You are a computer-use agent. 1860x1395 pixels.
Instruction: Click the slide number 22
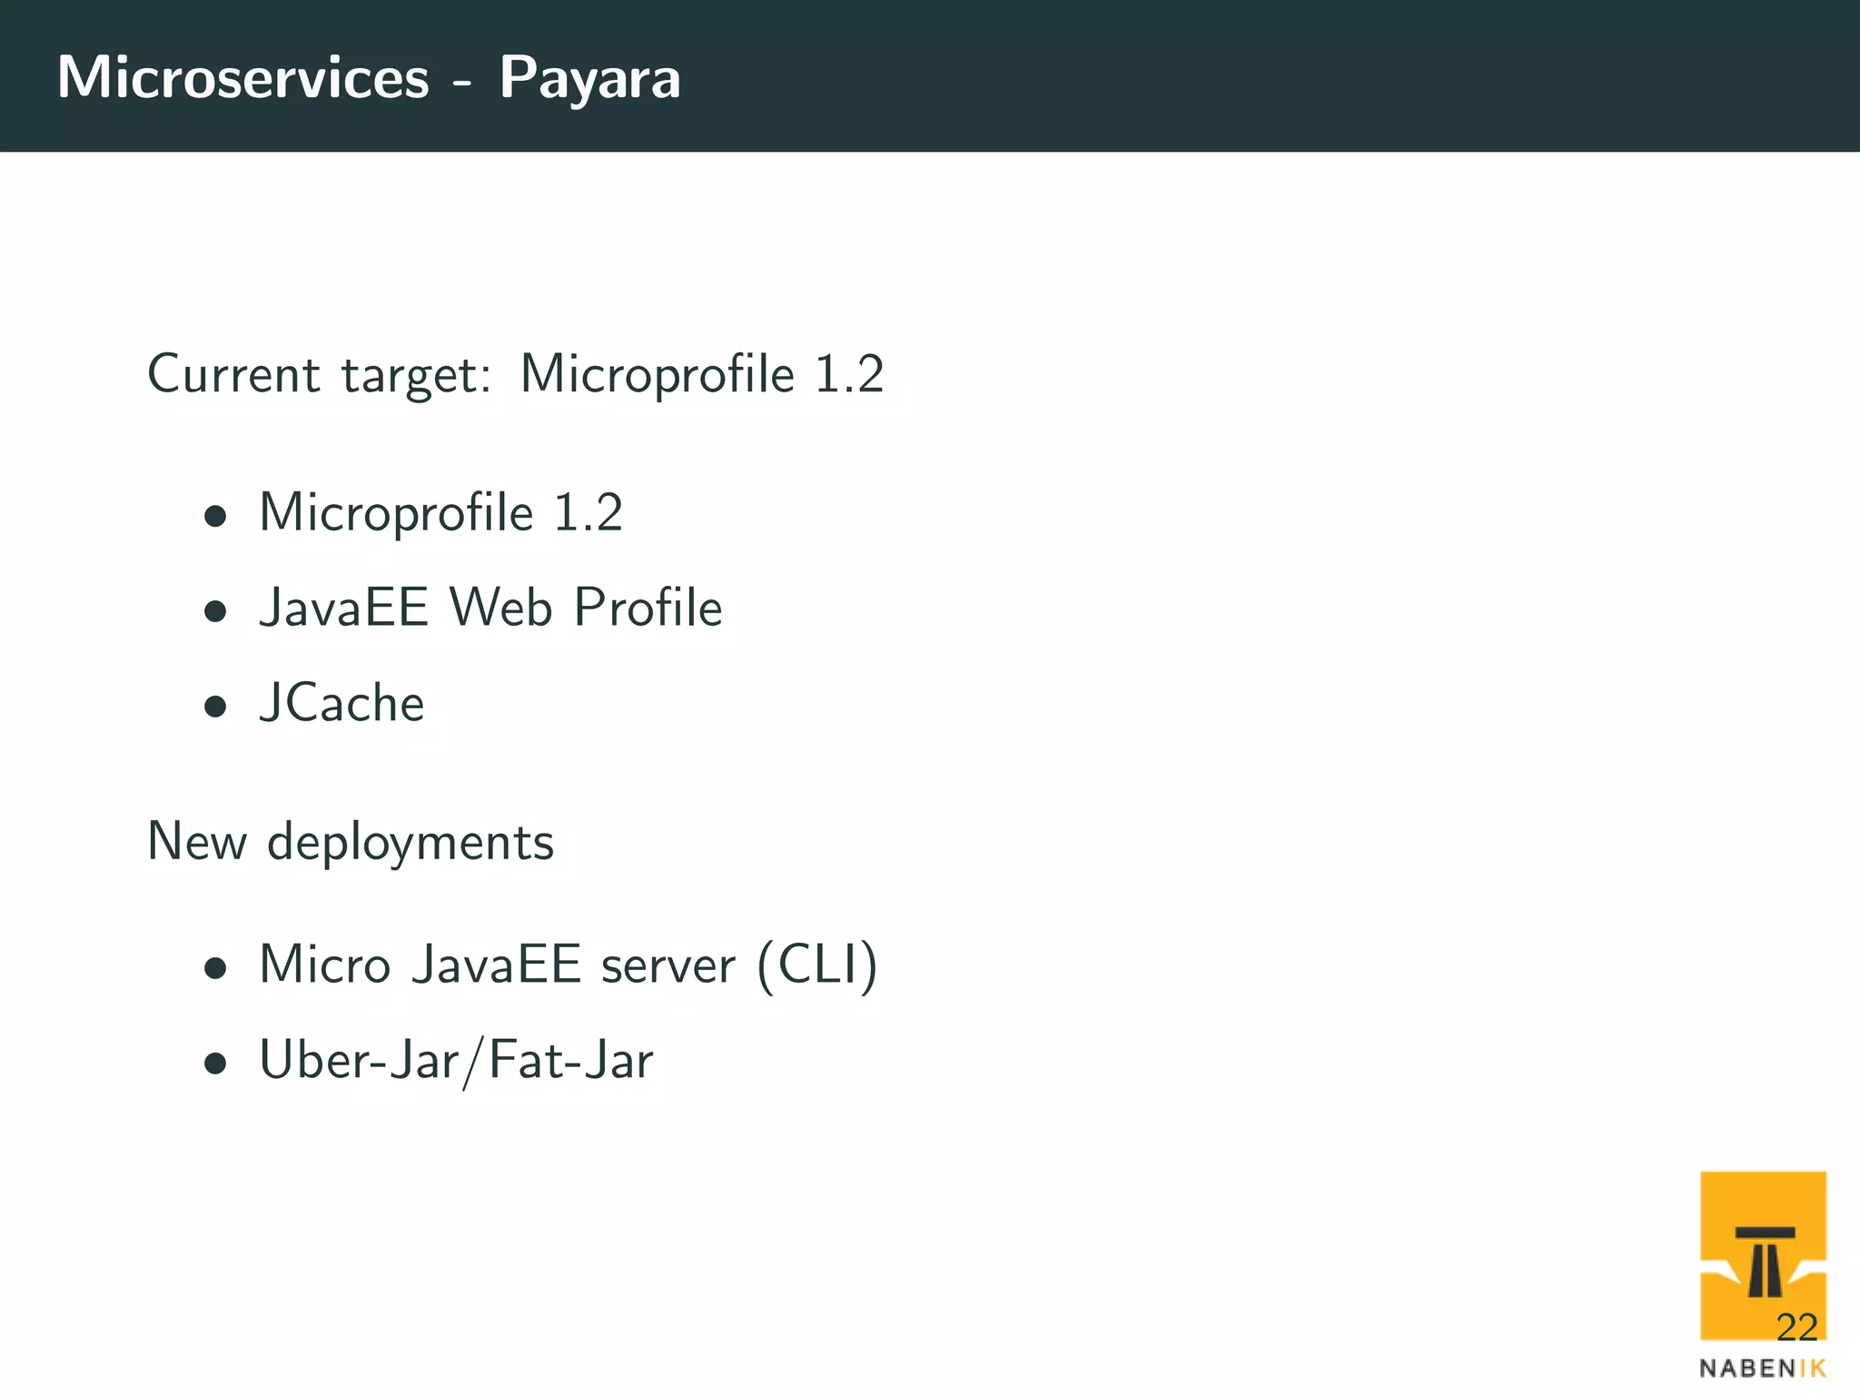pos(1796,1328)
